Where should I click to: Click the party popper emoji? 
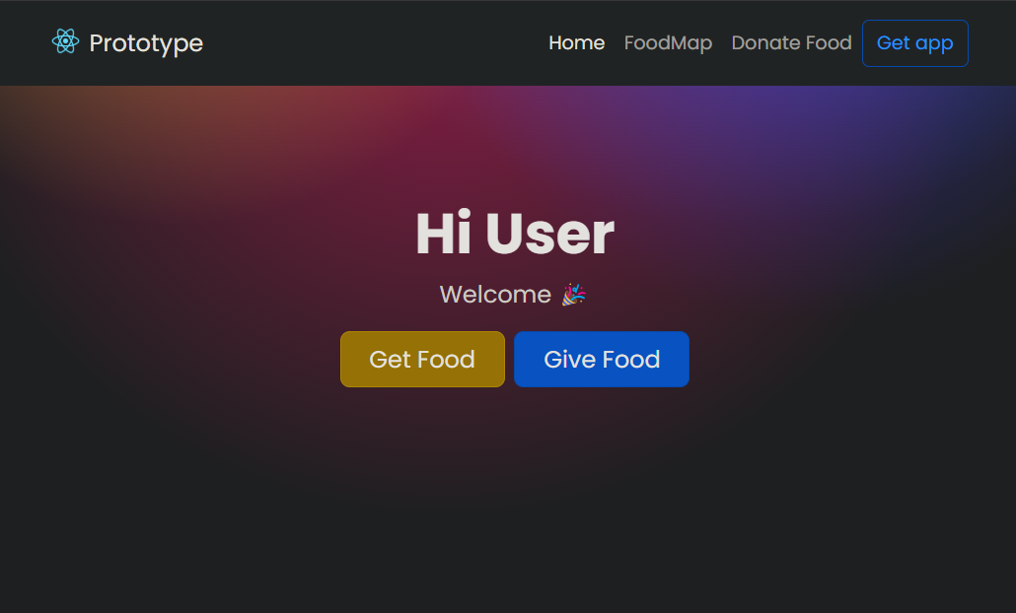[x=573, y=295]
